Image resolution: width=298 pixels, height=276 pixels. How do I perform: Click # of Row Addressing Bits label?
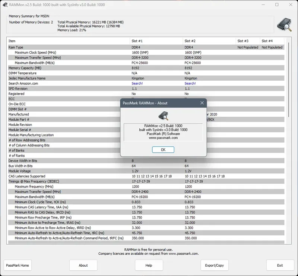point(27,140)
